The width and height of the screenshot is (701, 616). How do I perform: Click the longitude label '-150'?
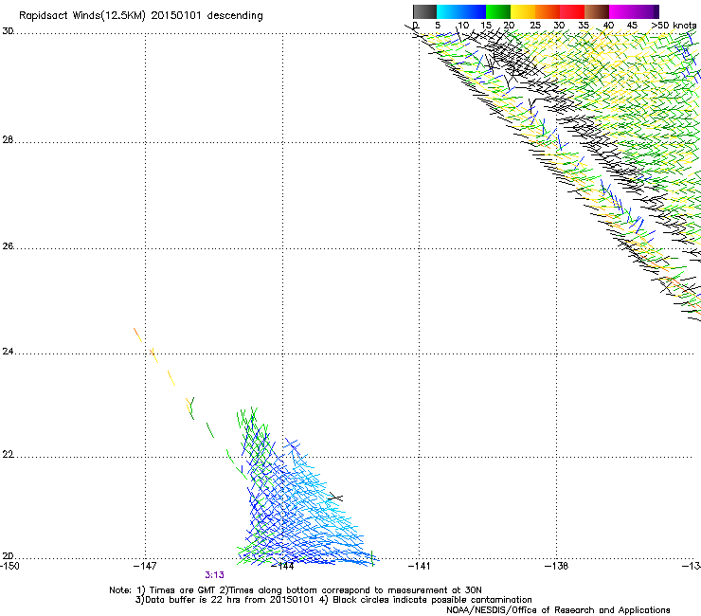[x=9, y=567]
